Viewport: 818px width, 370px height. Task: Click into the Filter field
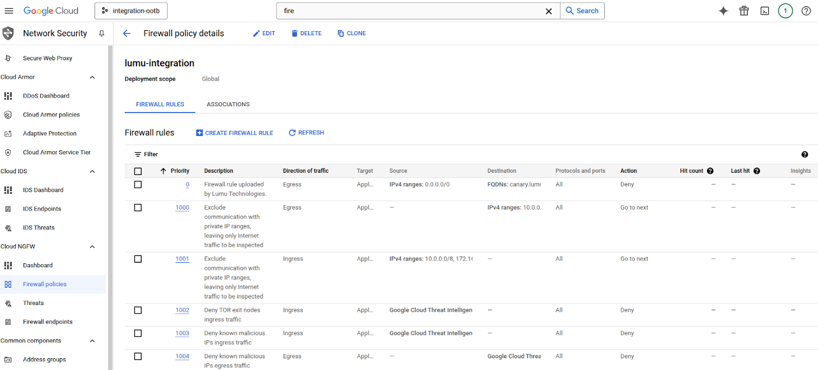[x=307, y=154]
